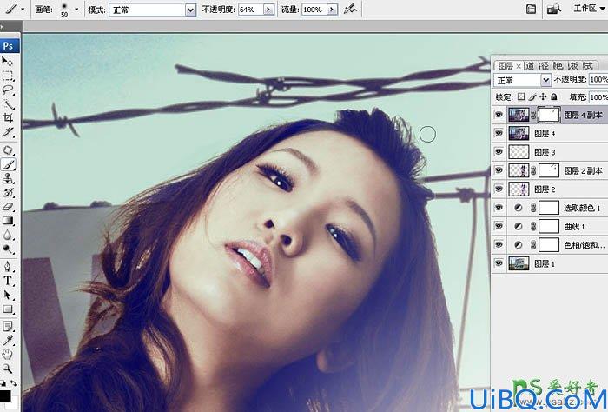Select the Gradient tool

click(x=7, y=221)
